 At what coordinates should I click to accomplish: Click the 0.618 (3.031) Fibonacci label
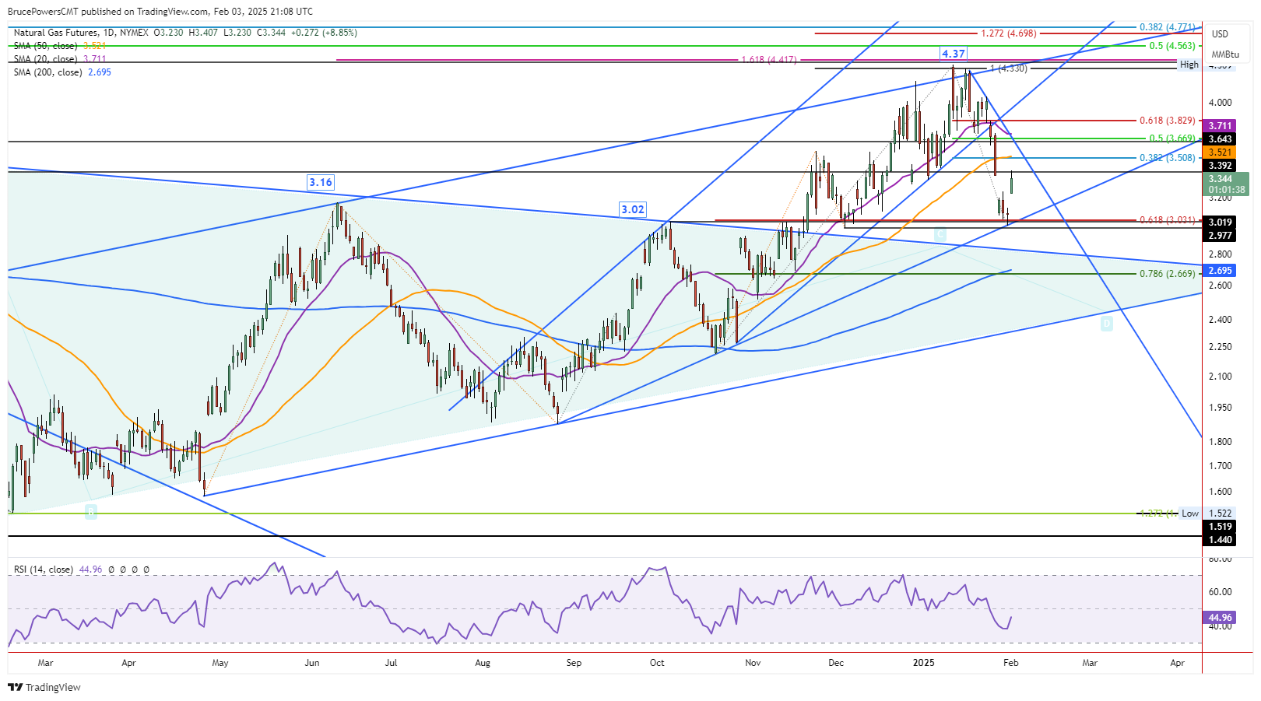[1168, 220]
